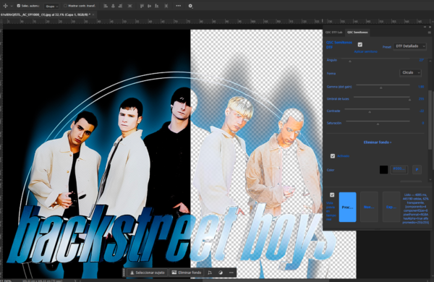Collapse the plugin panel with double-arrow icon
The width and height of the screenshot is (434, 282).
coord(425,27)
